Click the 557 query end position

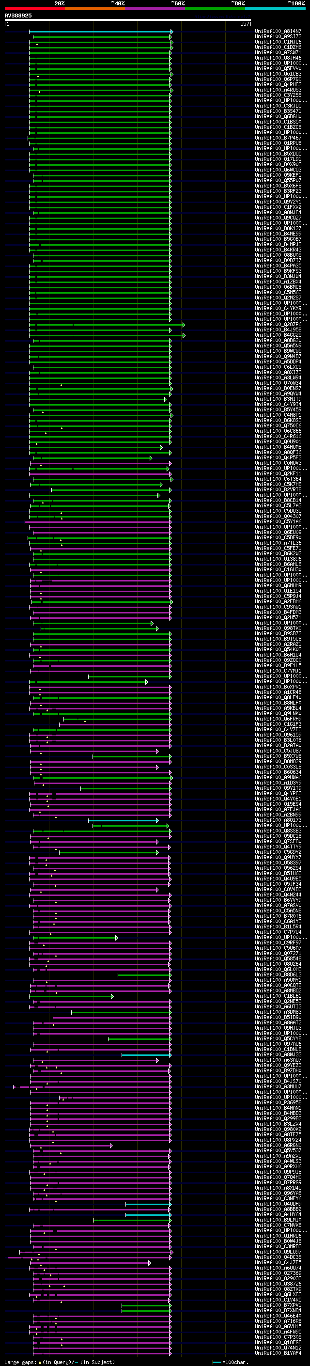(x=244, y=24)
